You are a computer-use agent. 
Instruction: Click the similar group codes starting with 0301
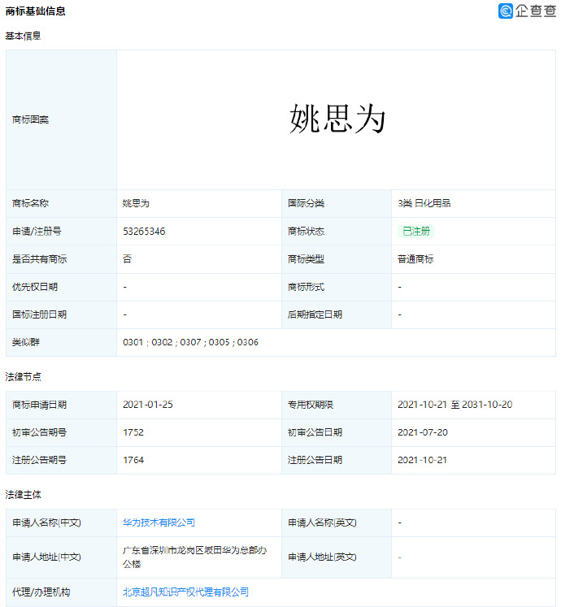pyautogui.click(x=190, y=343)
